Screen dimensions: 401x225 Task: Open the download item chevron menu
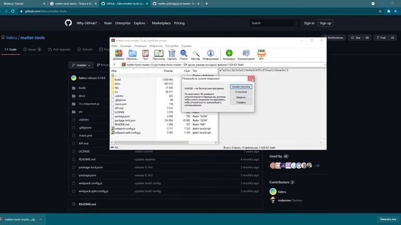(x=40, y=219)
